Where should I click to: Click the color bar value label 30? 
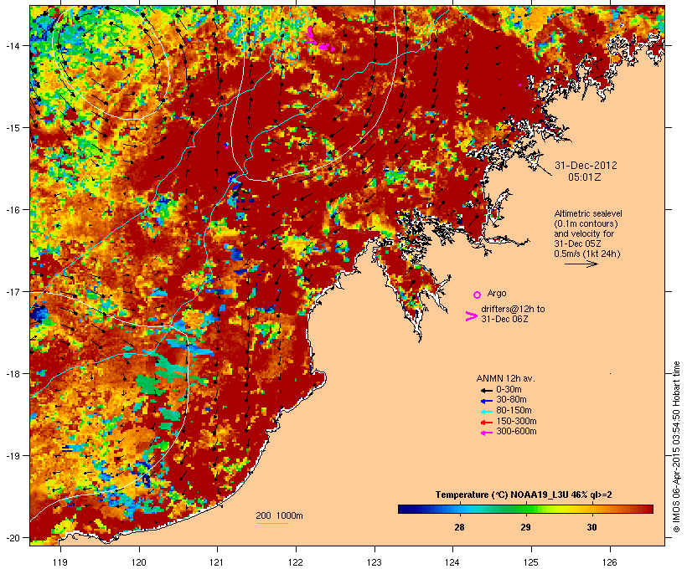[591, 527]
